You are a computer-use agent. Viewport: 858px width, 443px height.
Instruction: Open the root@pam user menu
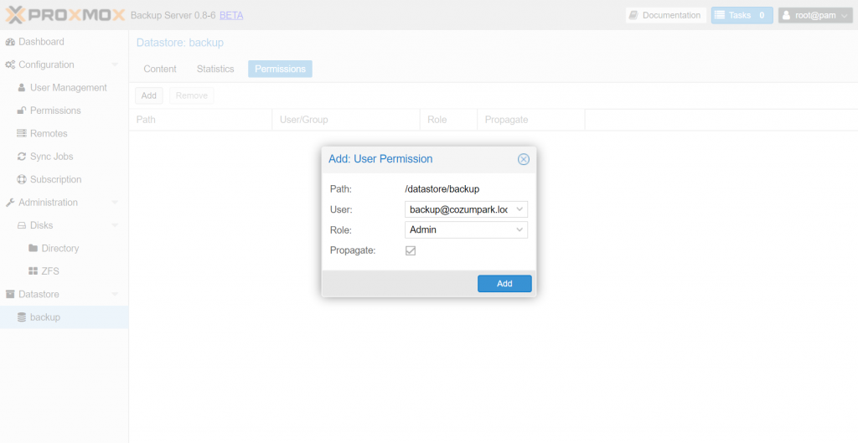coord(815,15)
